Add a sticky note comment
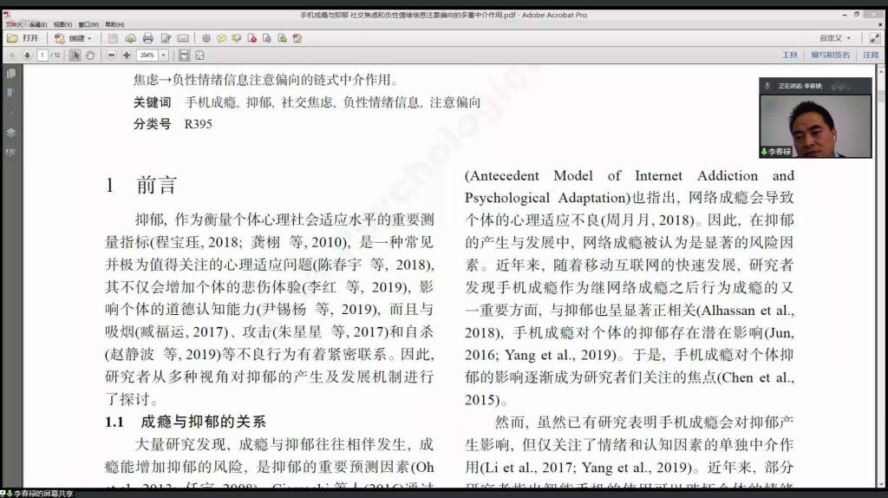Image resolution: width=888 pixels, height=498 pixels. coord(221,38)
